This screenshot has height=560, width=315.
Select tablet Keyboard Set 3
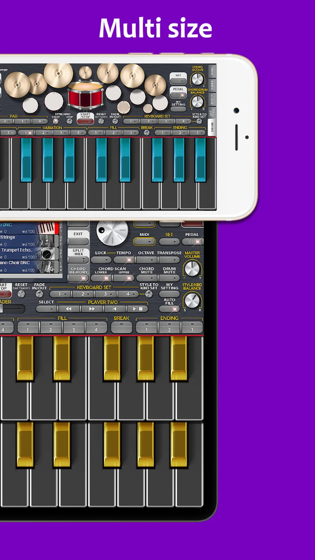click(x=106, y=294)
